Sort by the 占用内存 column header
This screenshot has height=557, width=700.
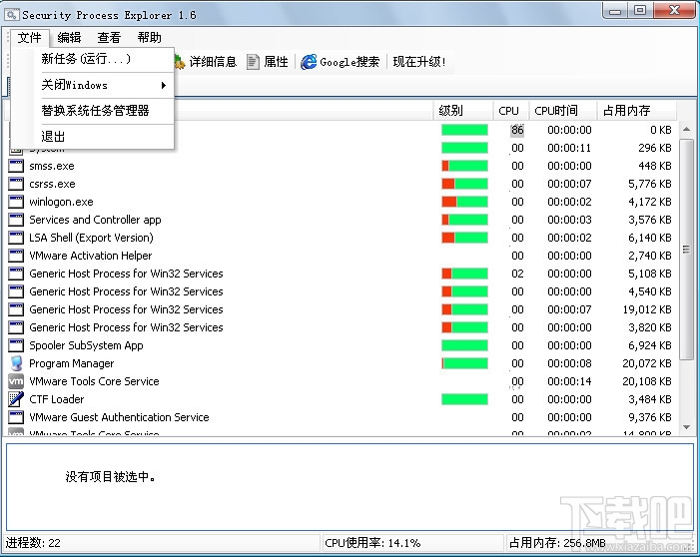click(x=637, y=110)
